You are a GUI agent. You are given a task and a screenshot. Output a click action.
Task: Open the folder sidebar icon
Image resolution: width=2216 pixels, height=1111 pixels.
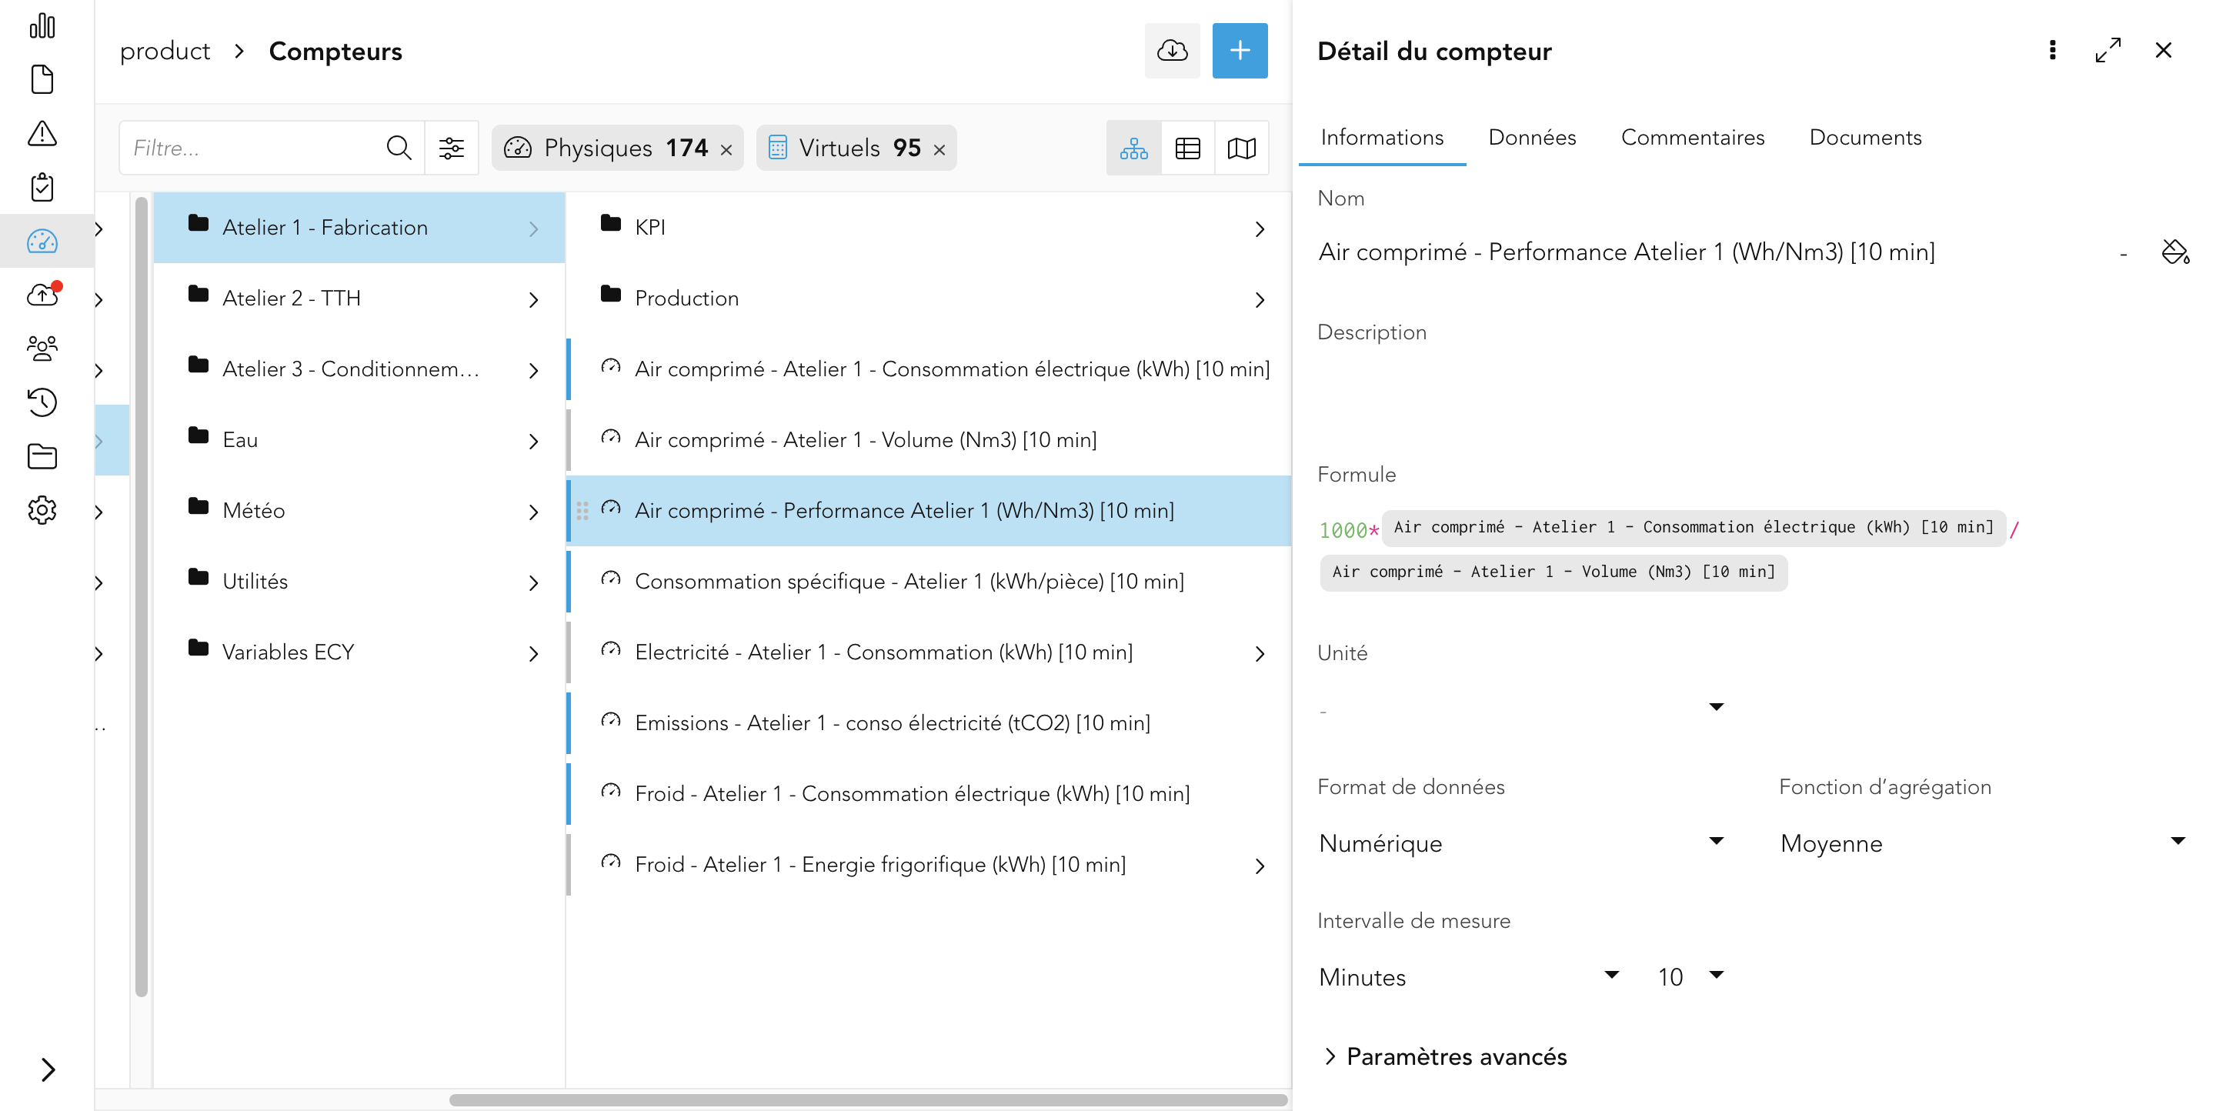(42, 455)
